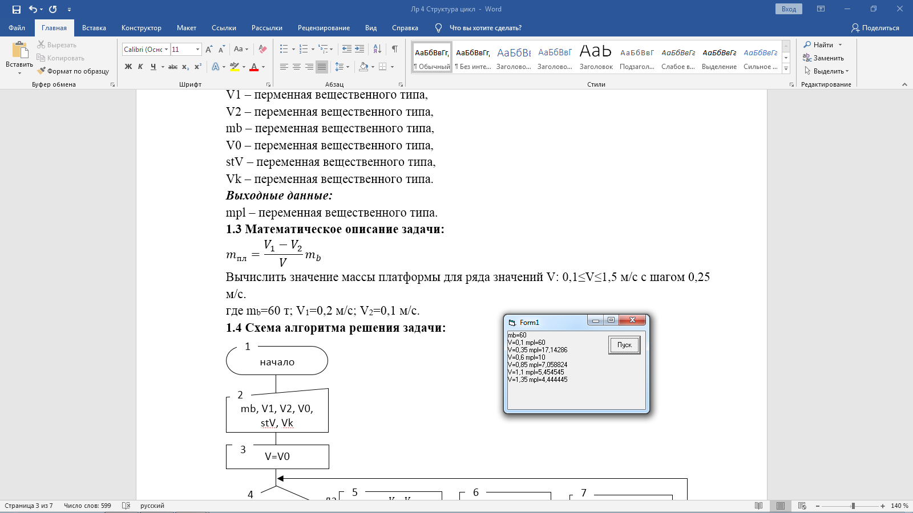Image resolution: width=913 pixels, height=513 pixels.
Task: Toggle italic К formatting
Action: pos(140,67)
